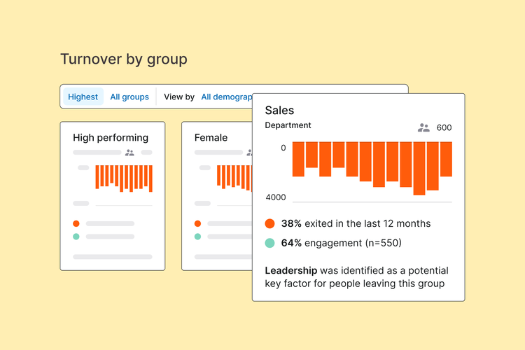Click the orange dot in High performing card

(76, 223)
